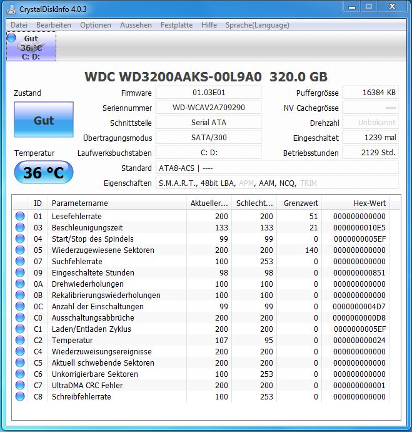Click status icon for Wiederzuweisungsereignisse row
Image resolution: width=412 pixels, height=432 pixels.
[20, 352]
